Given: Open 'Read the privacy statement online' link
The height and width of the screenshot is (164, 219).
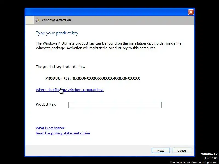Looking at the screenshot, I should pyautogui.click(x=63, y=133).
